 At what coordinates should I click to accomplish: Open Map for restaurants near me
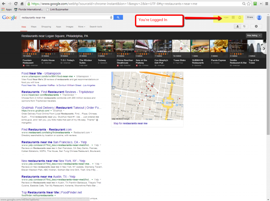point(130,123)
